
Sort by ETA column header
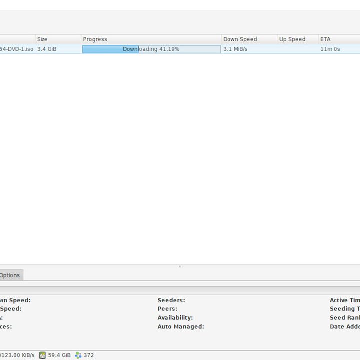tap(339, 39)
